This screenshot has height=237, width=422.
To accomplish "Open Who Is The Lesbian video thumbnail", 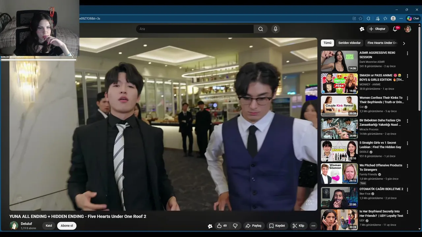I will [x=339, y=151].
